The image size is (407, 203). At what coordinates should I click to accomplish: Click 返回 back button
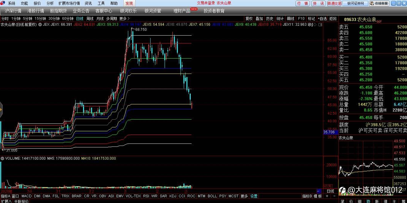click(x=333, y=19)
